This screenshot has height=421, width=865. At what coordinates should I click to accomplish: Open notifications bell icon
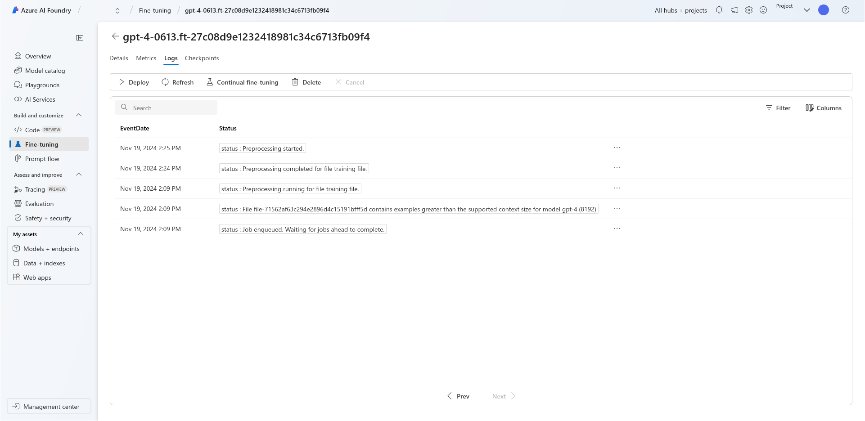pyautogui.click(x=719, y=10)
